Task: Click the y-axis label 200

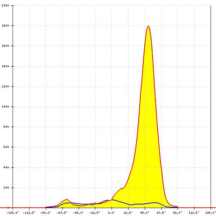Action: [x=6, y=188]
